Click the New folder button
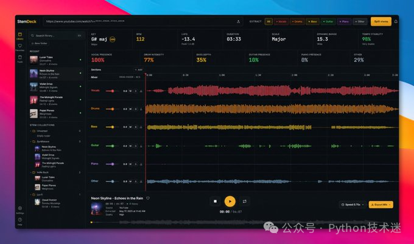Viewport: 414px width, 244px height. point(40,44)
